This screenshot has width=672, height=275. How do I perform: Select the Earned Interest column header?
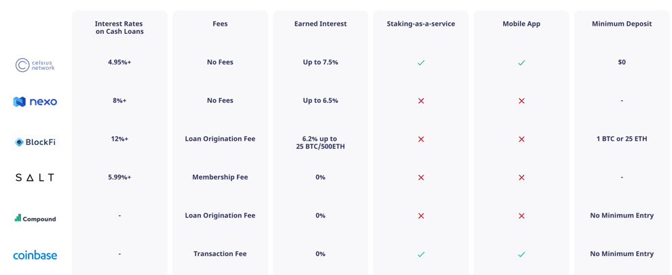(x=320, y=24)
